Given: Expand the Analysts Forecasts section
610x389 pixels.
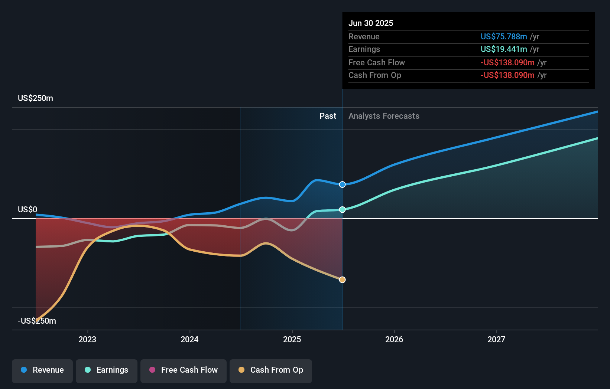Looking at the screenshot, I should [384, 116].
